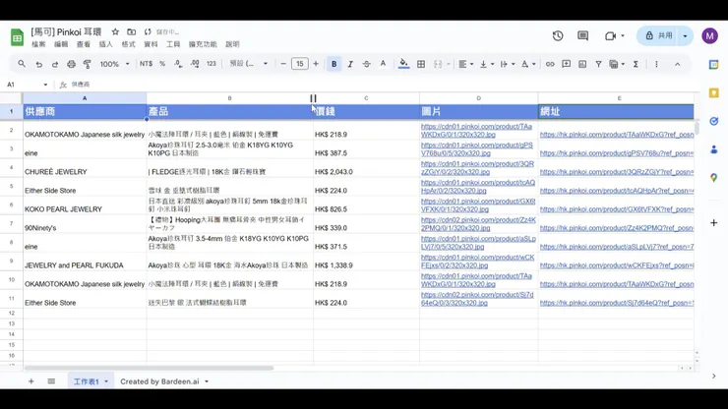Open the Google Sheets home icon
The image size is (728, 409).
coord(17,37)
